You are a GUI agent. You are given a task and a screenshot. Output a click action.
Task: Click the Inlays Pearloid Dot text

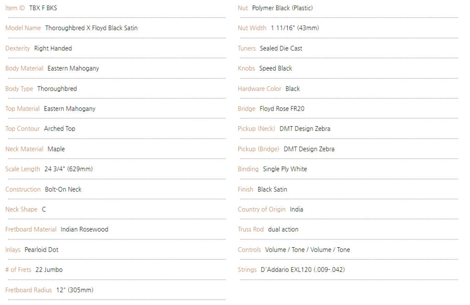41,250
